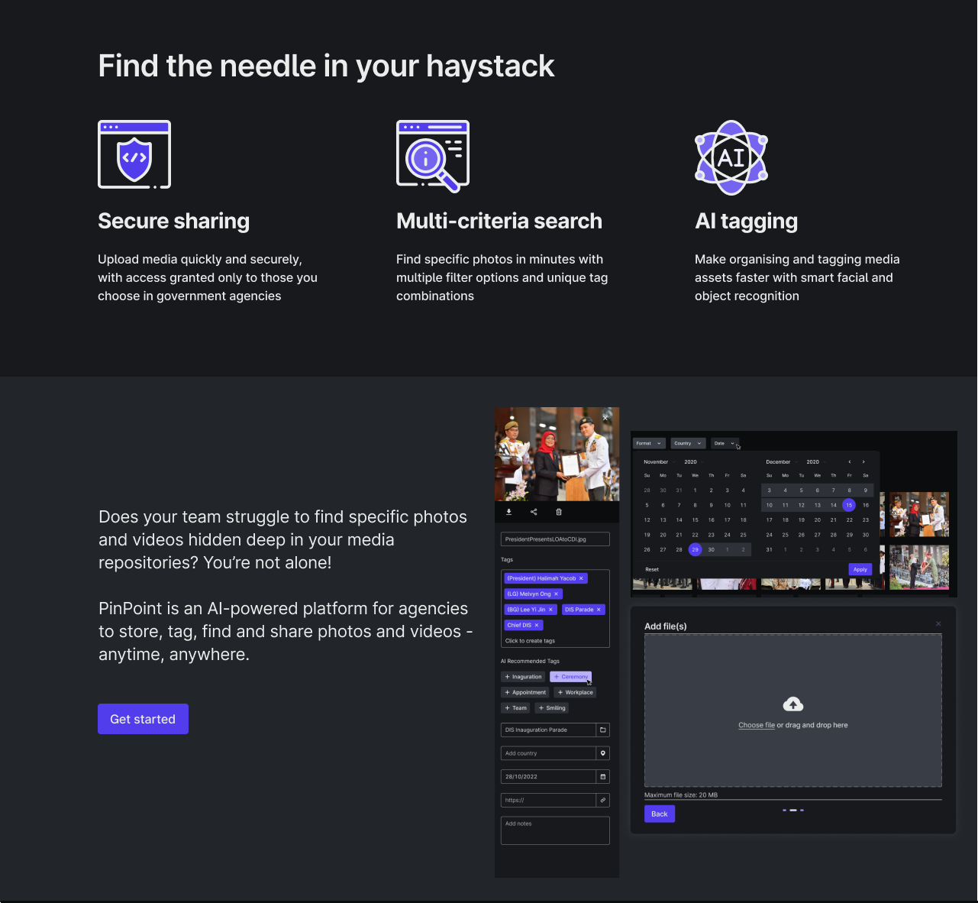Open the year dropdown next to December
Viewport: 978px width, 903px height.
[816, 461]
